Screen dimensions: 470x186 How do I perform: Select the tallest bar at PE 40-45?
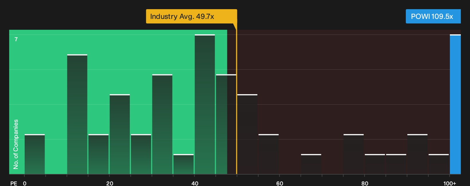(x=205, y=104)
